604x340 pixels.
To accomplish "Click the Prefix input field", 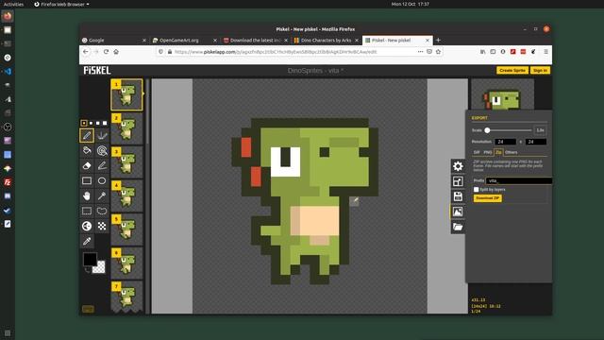I will coord(518,180).
